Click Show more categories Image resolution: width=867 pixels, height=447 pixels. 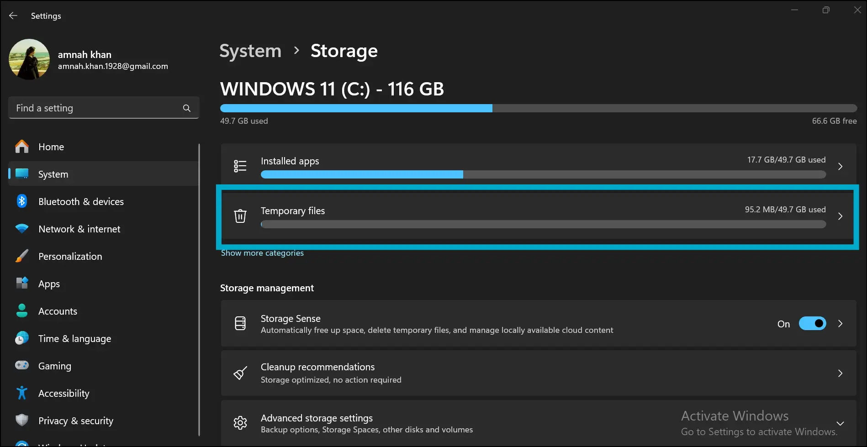262,252
